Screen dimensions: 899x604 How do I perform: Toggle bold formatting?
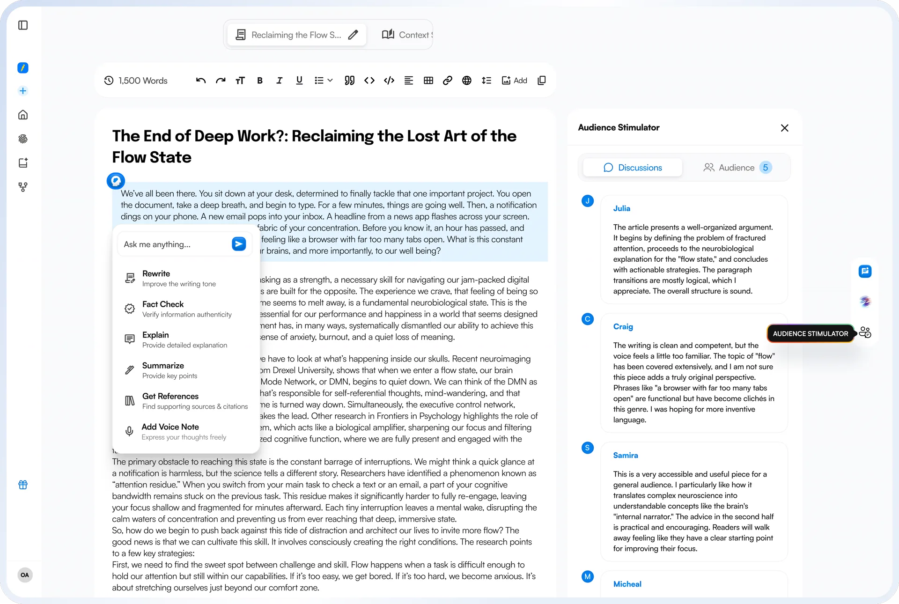pyautogui.click(x=260, y=81)
